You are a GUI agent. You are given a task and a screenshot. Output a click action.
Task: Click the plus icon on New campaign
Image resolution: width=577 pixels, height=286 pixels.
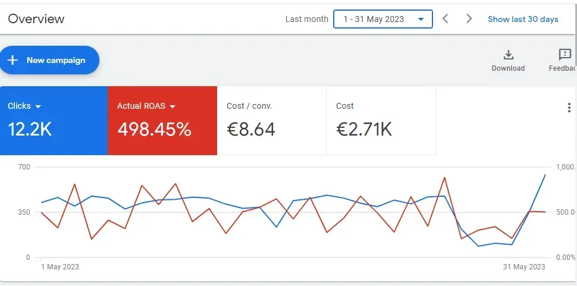(12, 60)
